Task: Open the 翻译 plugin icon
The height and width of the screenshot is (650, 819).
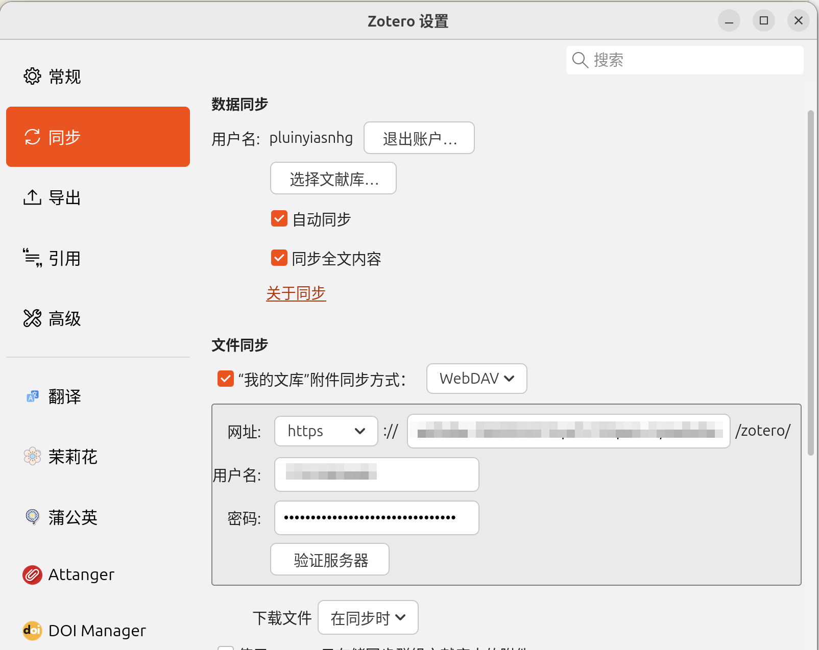Action: (32, 396)
